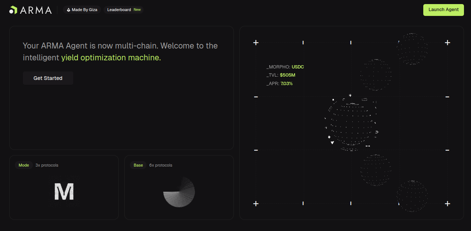Click the Giza icon in Made By Giza badge
This screenshot has width=471, height=231.
tap(68, 10)
